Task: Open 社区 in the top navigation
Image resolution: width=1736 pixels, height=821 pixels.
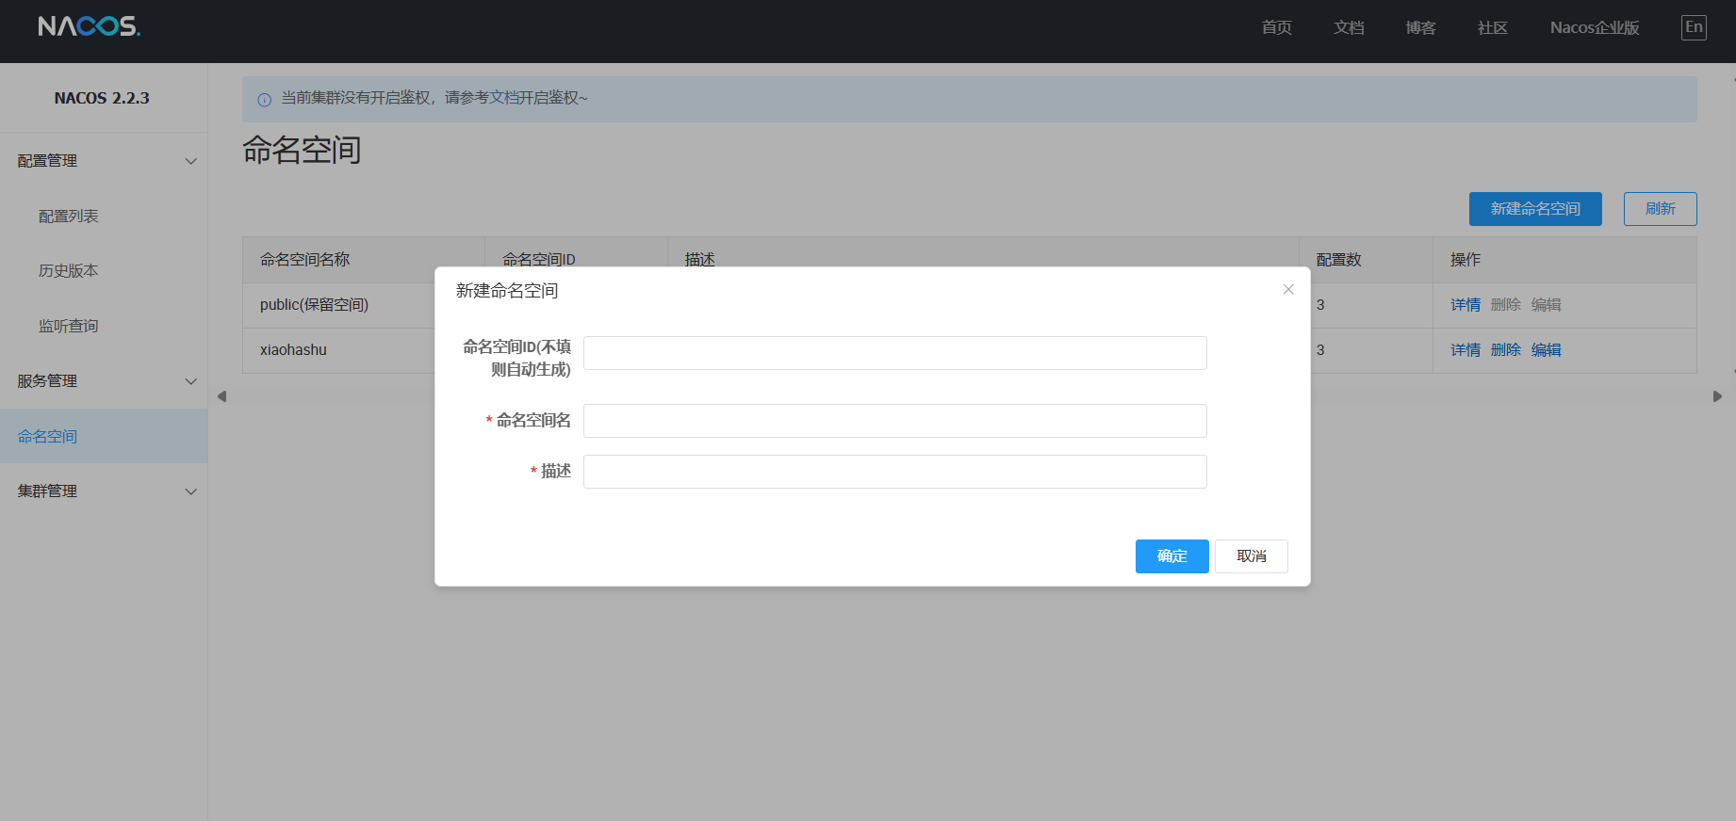Action: (x=1492, y=27)
